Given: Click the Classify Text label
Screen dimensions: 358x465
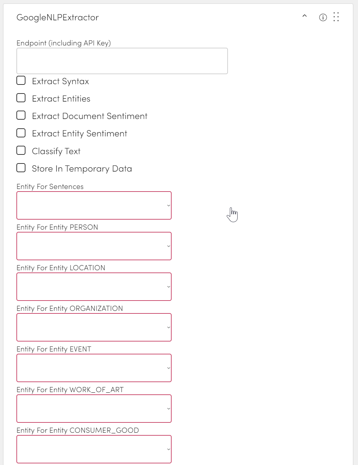Looking at the screenshot, I should 56,151.
